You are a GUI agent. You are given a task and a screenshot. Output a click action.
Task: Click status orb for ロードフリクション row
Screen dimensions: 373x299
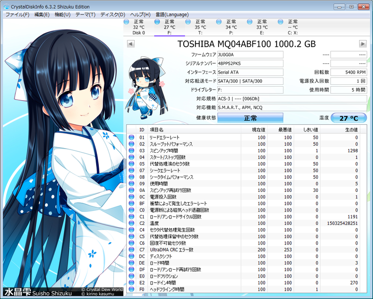click(131, 276)
